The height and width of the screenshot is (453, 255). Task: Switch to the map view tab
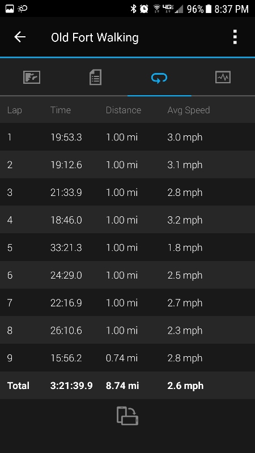point(32,78)
